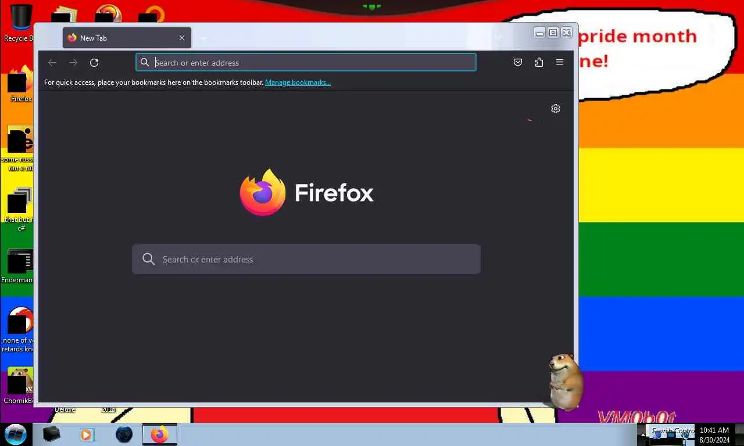The width and height of the screenshot is (744, 446).
Task: Click the taskbar clock showing 10:41 AM
Action: (714, 435)
